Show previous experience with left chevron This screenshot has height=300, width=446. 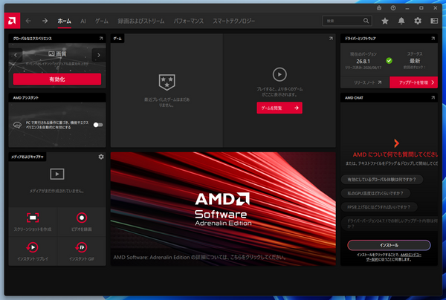pos(16,55)
